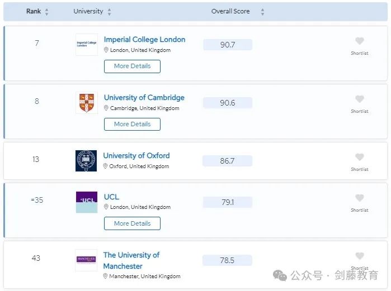Open More Details for Imperial College London
Viewport: 391px width, 291px height.
tap(132, 66)
